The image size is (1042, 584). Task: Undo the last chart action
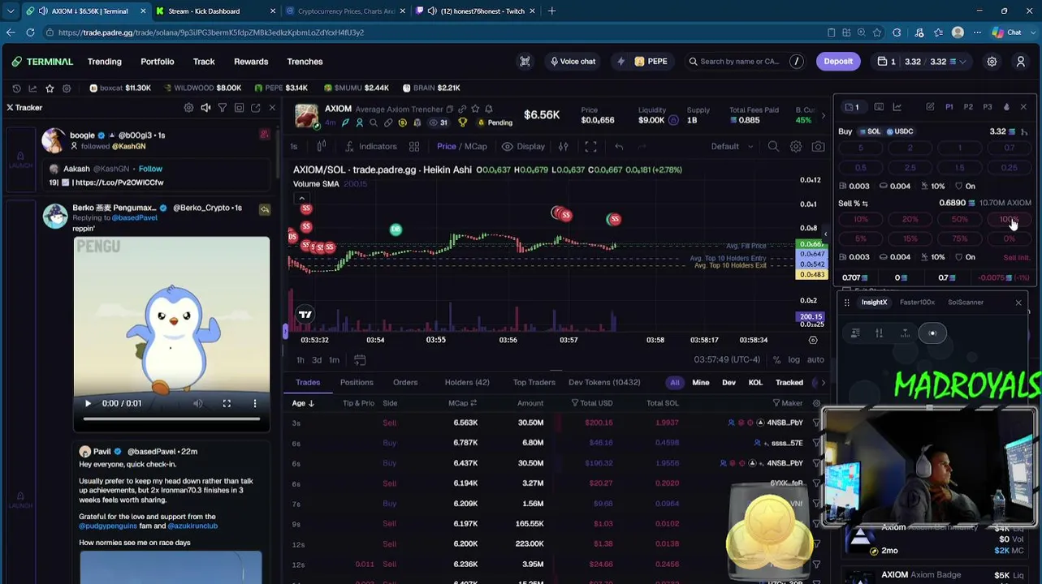tap(619, 147)
